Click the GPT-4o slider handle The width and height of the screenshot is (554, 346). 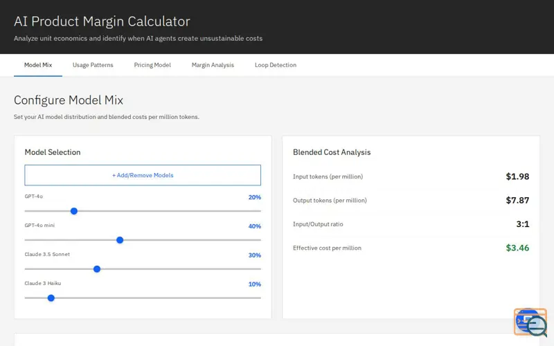74,211
